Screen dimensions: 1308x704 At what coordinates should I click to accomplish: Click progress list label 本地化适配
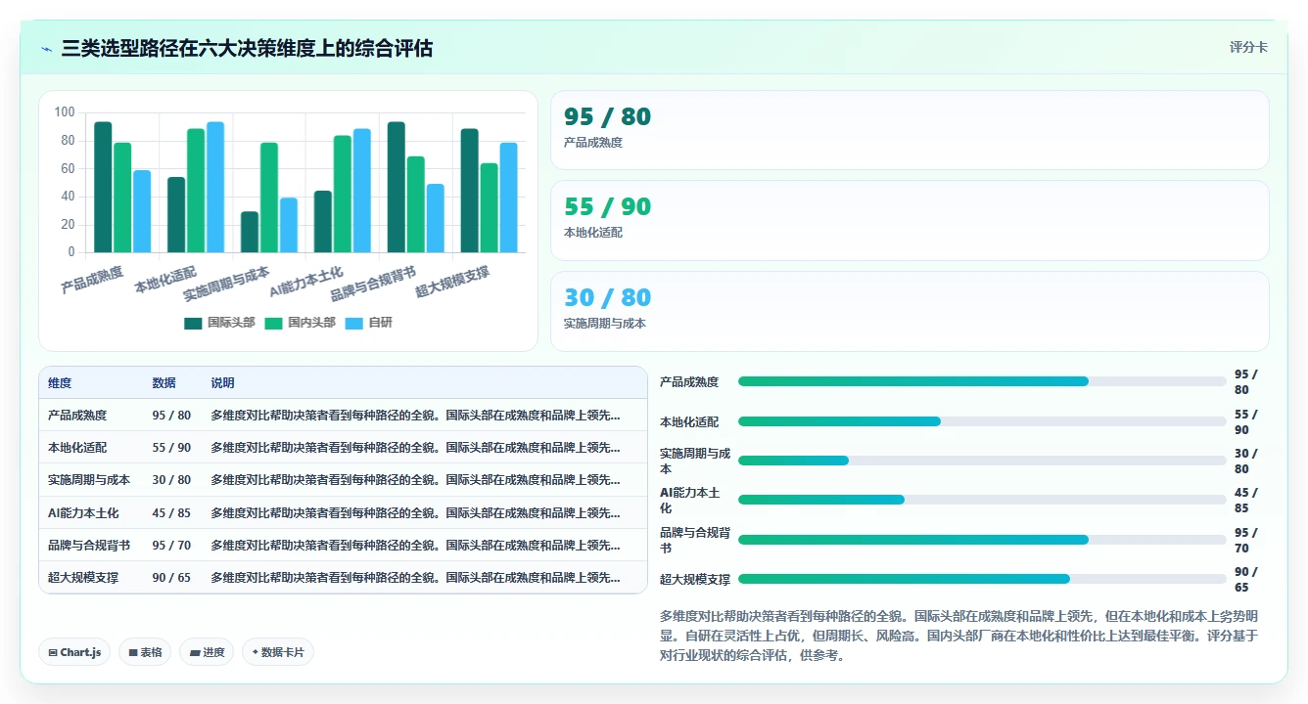[689, 422]
